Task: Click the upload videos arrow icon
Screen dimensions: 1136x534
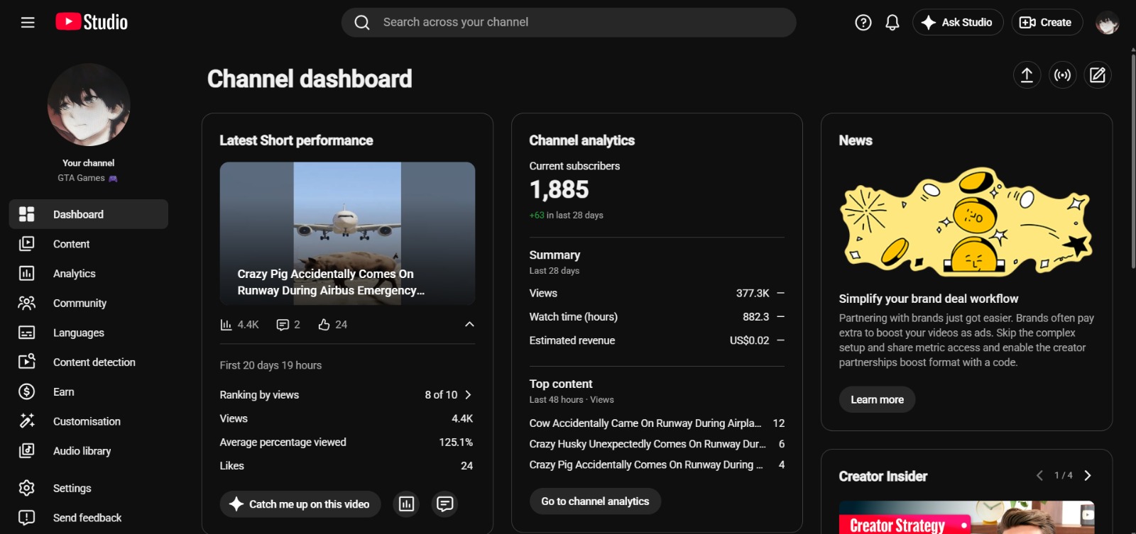Action: click(1027, 75)
